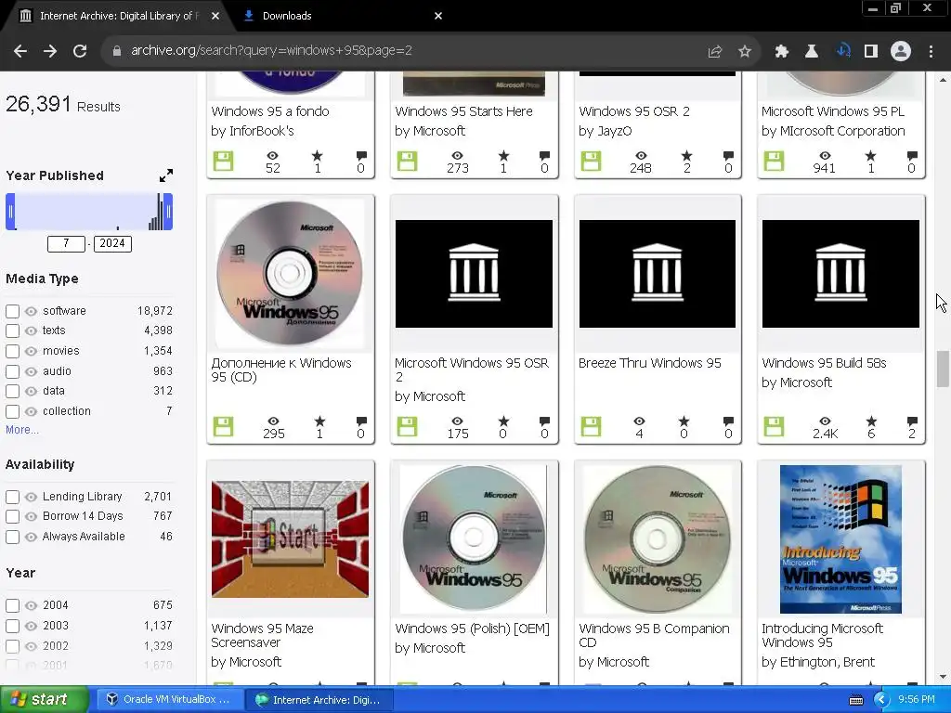951x713 pixels.
Task: Open Introducing Microsoft Windows 95 link
Action: pos(823,635)
